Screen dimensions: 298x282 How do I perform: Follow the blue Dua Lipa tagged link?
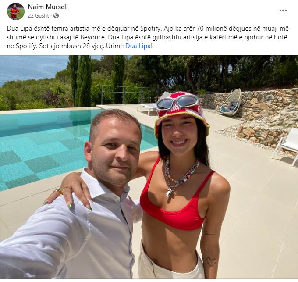138,46
